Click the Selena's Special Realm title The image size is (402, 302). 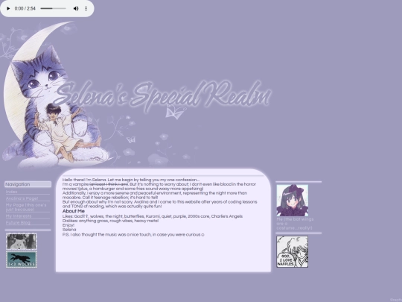[x=162, y=95]
